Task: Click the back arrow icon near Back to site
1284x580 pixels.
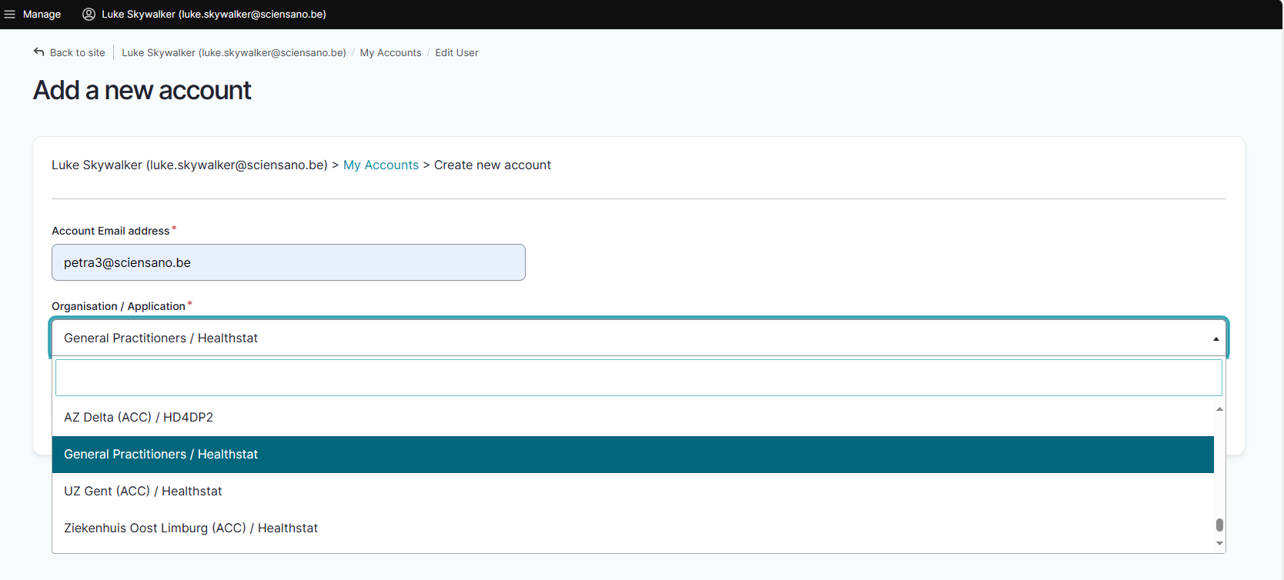Action: point(39,52)
